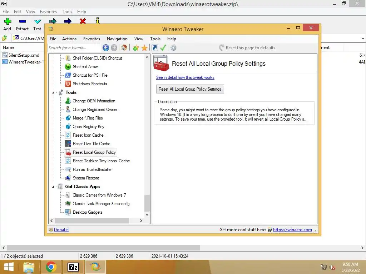Open Winaero Tweaker File menu
This screenshot has width=366, height=274.
(x=53, y=39)
